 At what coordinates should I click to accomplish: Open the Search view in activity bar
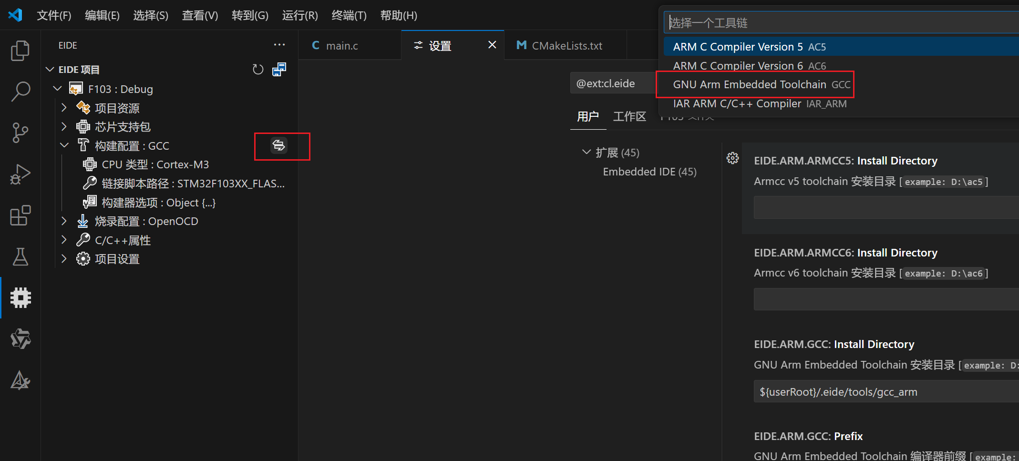click(20, 91)
